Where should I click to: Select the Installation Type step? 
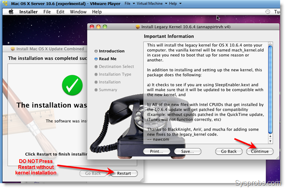[113, 74]
